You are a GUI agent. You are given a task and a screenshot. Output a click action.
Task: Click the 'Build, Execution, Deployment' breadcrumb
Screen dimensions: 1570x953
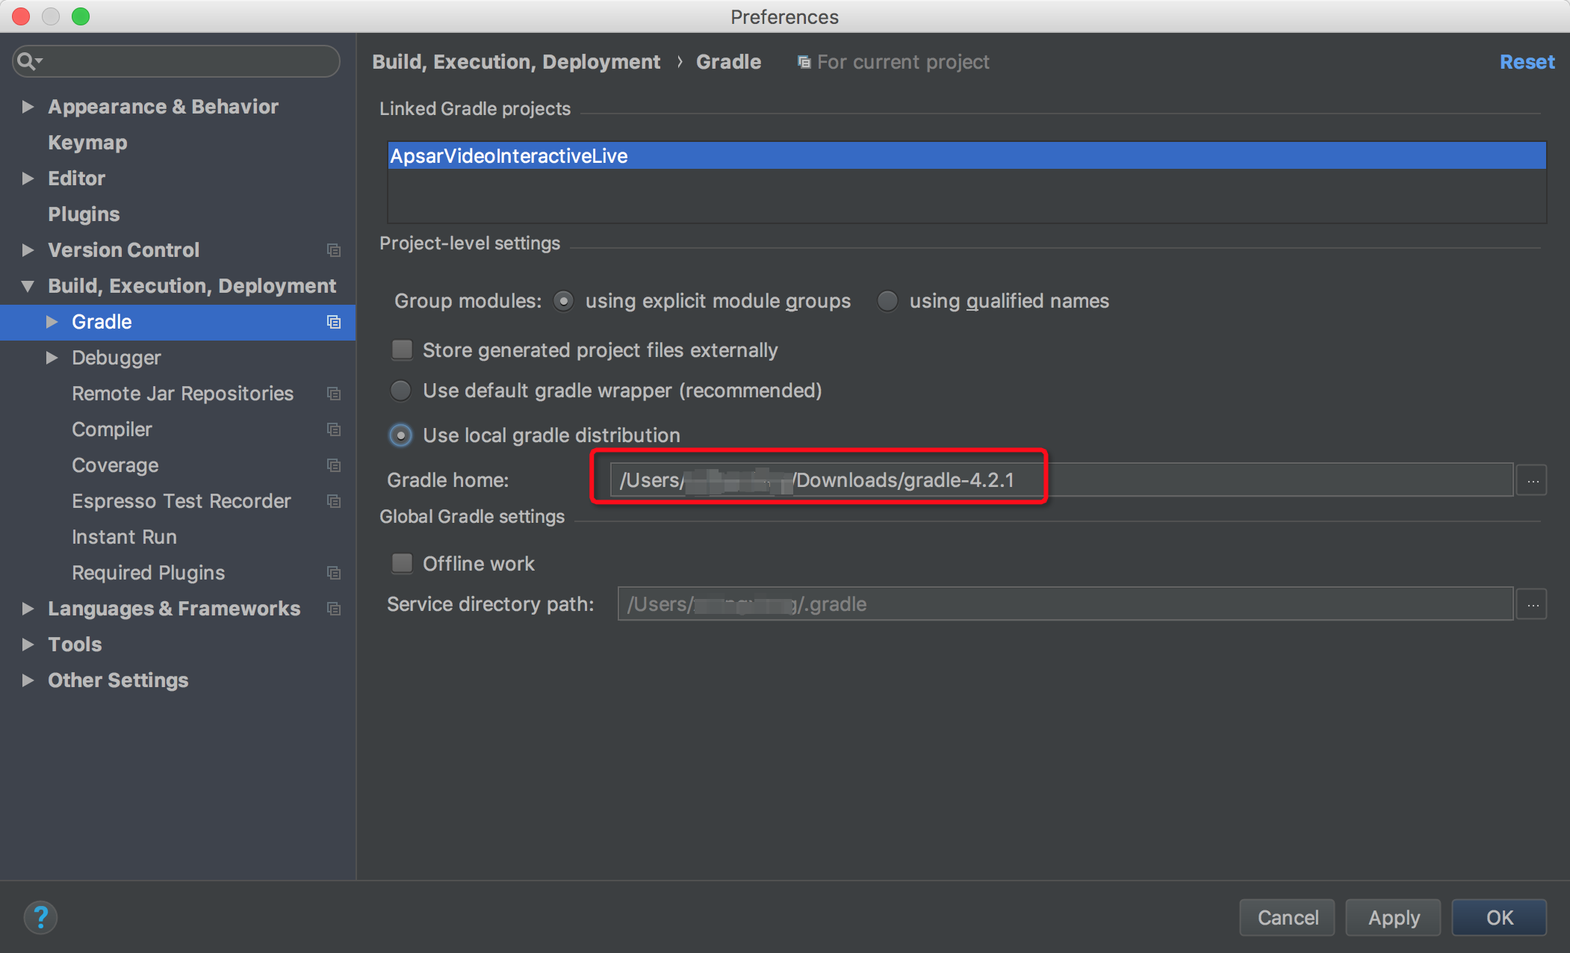point(516,62)
